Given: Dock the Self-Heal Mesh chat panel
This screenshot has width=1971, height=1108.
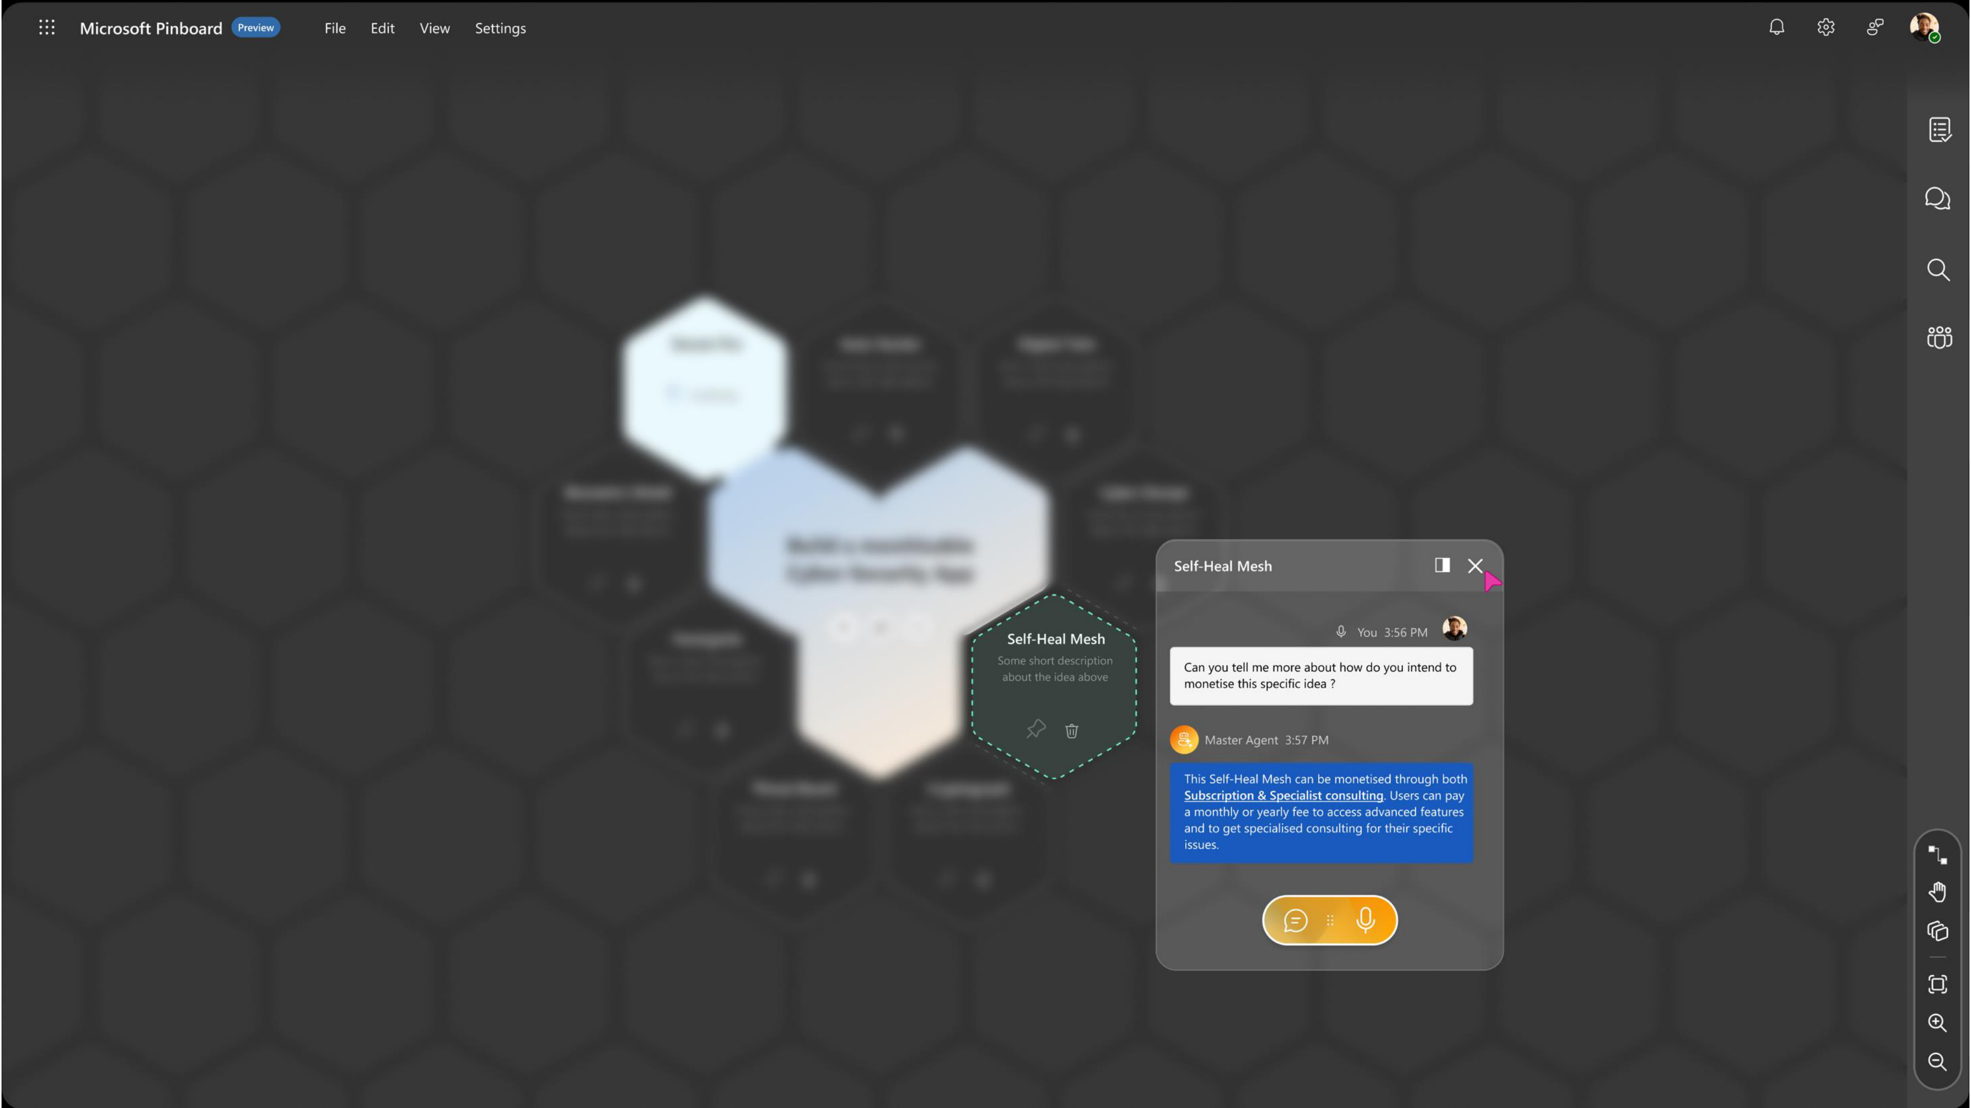Looking at the screenshot, I should (x=1441, y=565).
